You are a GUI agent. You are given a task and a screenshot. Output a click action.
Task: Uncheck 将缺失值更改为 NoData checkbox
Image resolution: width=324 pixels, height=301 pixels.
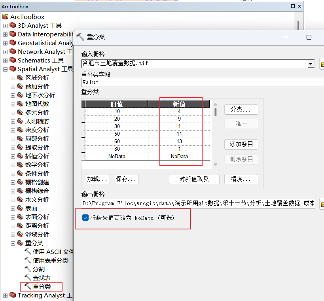click(x=85, y=218)
